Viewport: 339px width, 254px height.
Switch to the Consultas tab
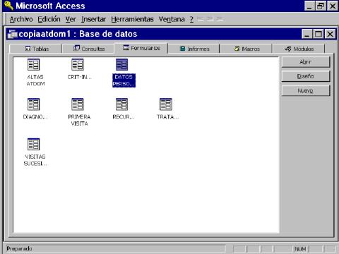pyautogui.click(x=88, y=49)
